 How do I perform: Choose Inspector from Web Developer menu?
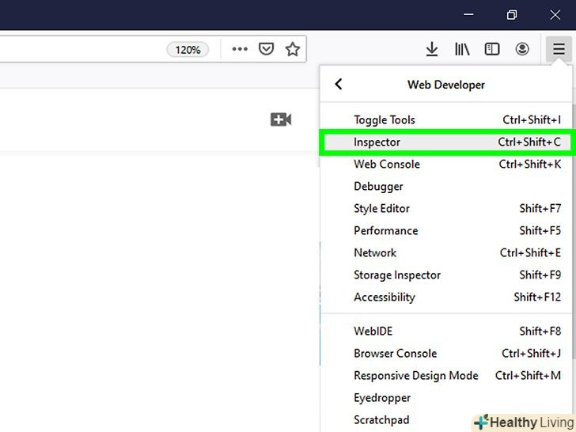[x=377, y=142]
